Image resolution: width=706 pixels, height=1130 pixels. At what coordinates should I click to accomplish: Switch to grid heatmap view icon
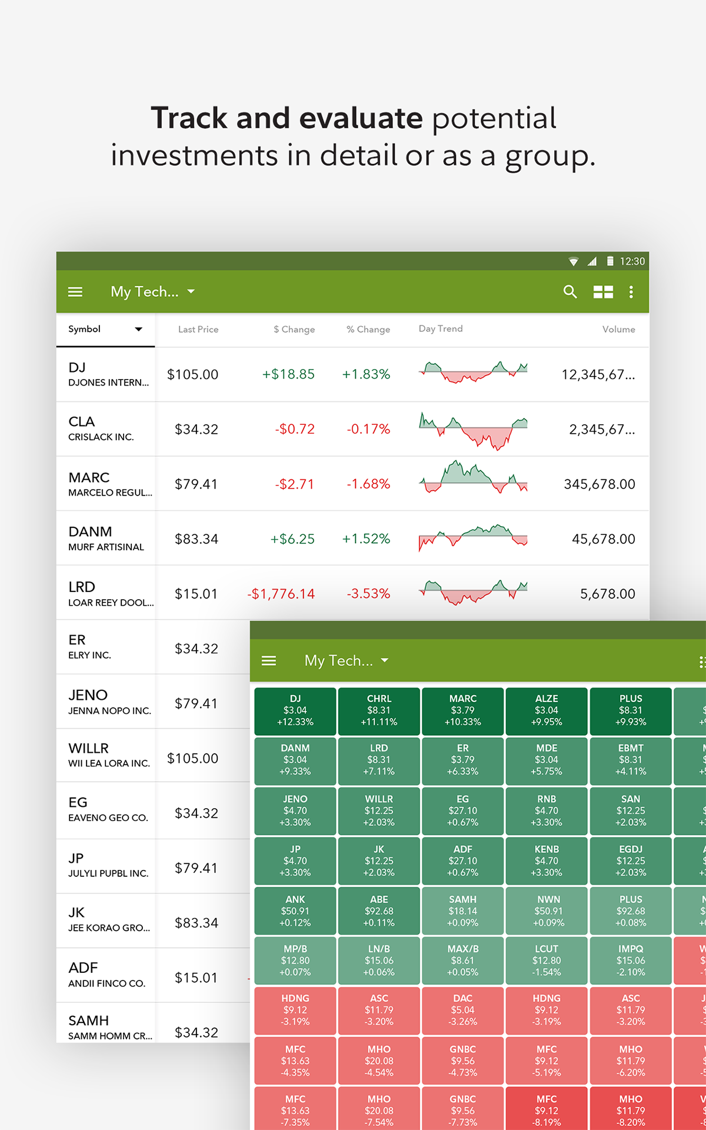coord(603,292)
